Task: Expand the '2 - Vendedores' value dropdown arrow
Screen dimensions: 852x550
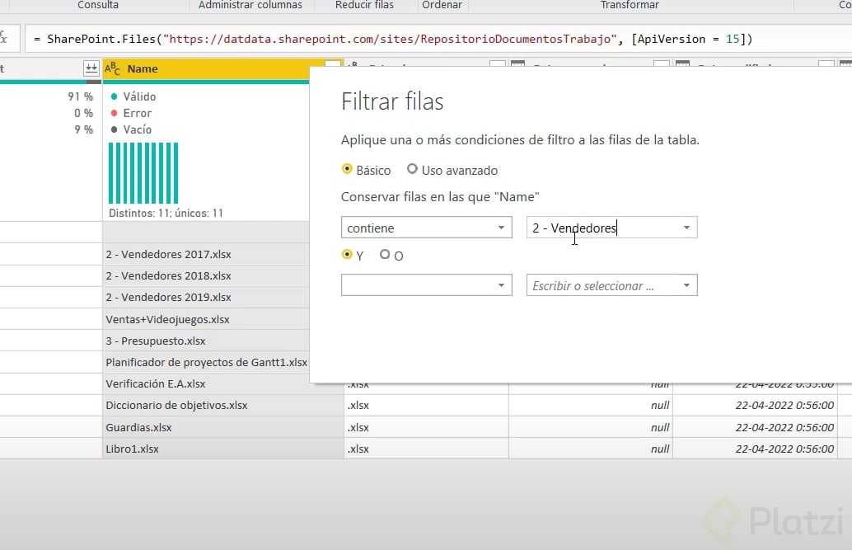Action: click(x=686, y=228)
